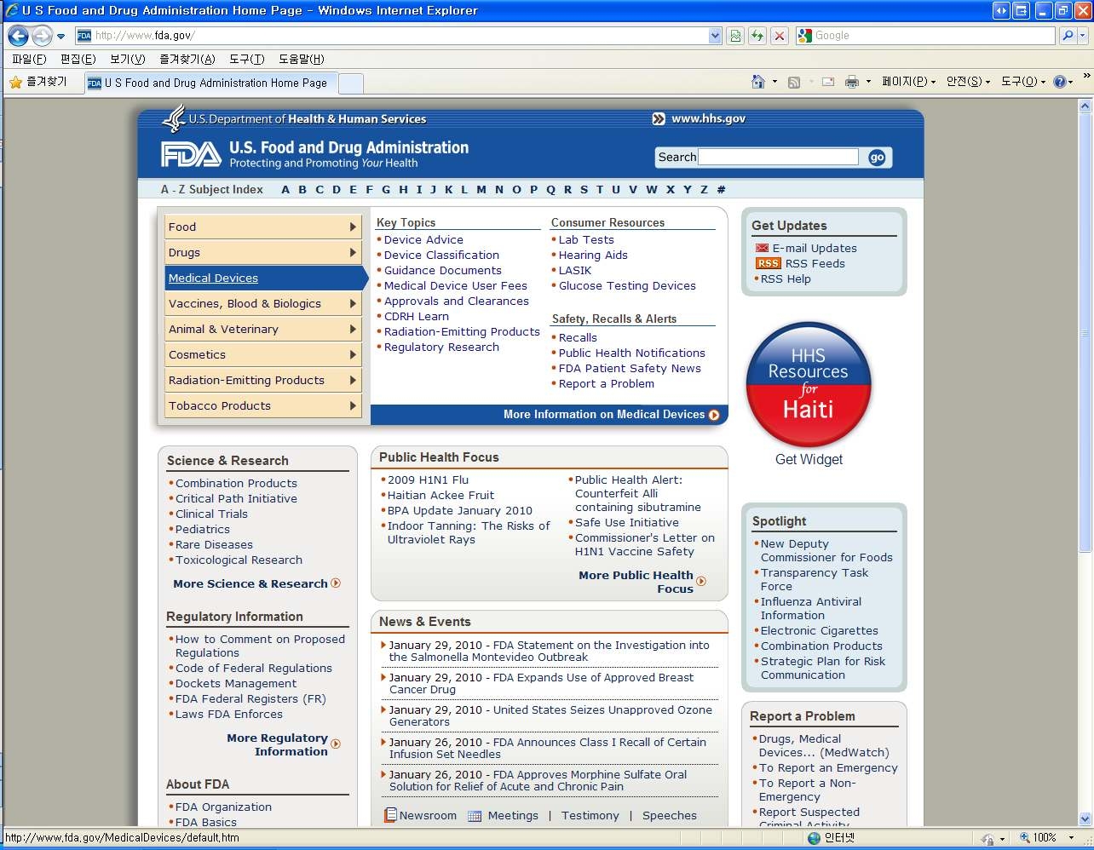Open the 파일(F) menu
The height and width of the screenshot is (850, 1094).
[x=29, y=59]
